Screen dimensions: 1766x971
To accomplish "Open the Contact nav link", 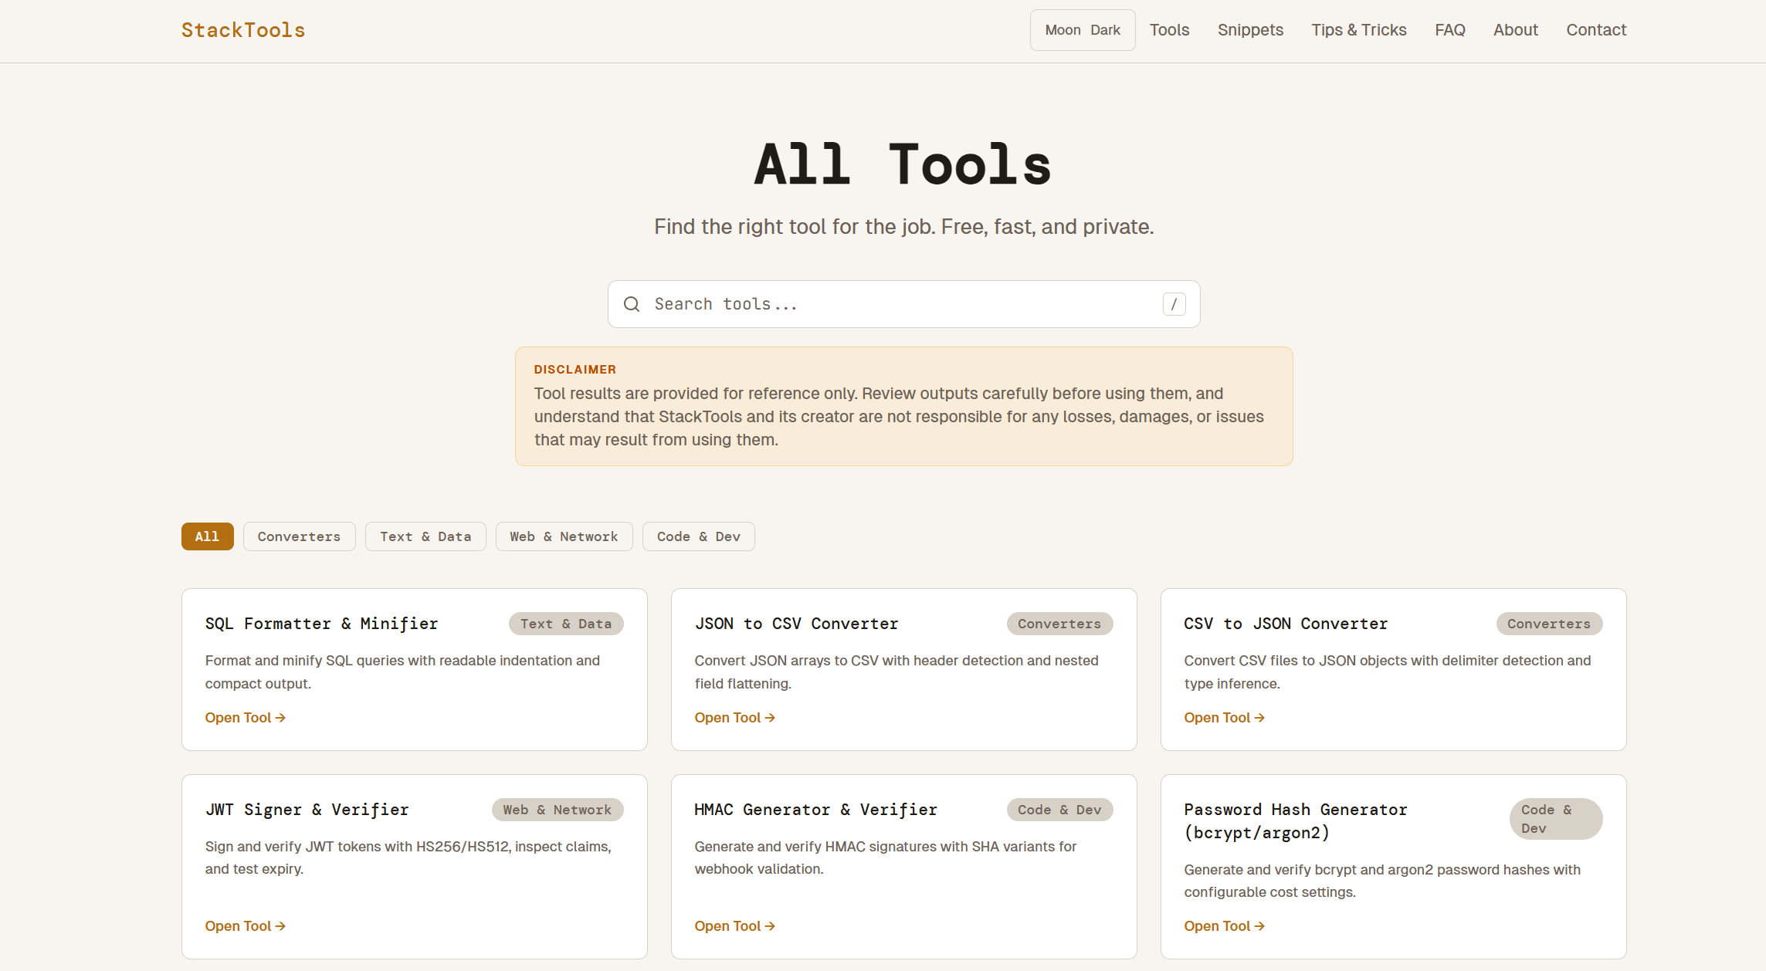I will [x=1596, y=30].
